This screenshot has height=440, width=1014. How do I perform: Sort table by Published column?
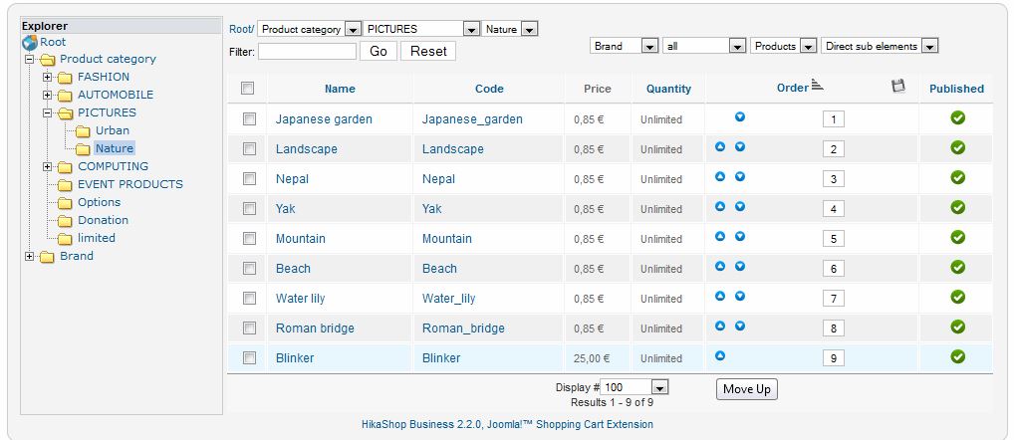click(956, 90)
